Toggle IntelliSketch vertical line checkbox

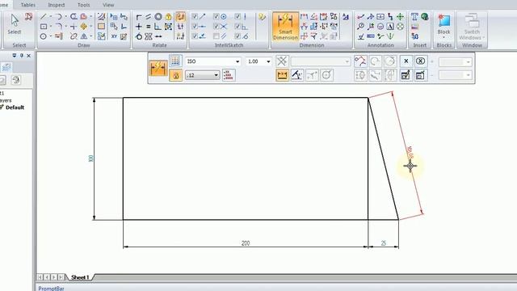pyautogui.click(x=237, y=16)
